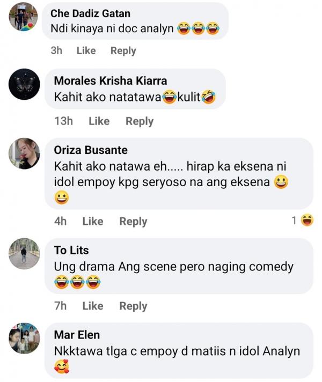Viewport: 322px width, 382px height.
Task: Like Morales Krisha Kiarra's comment
Action: (x=99, y=121)
